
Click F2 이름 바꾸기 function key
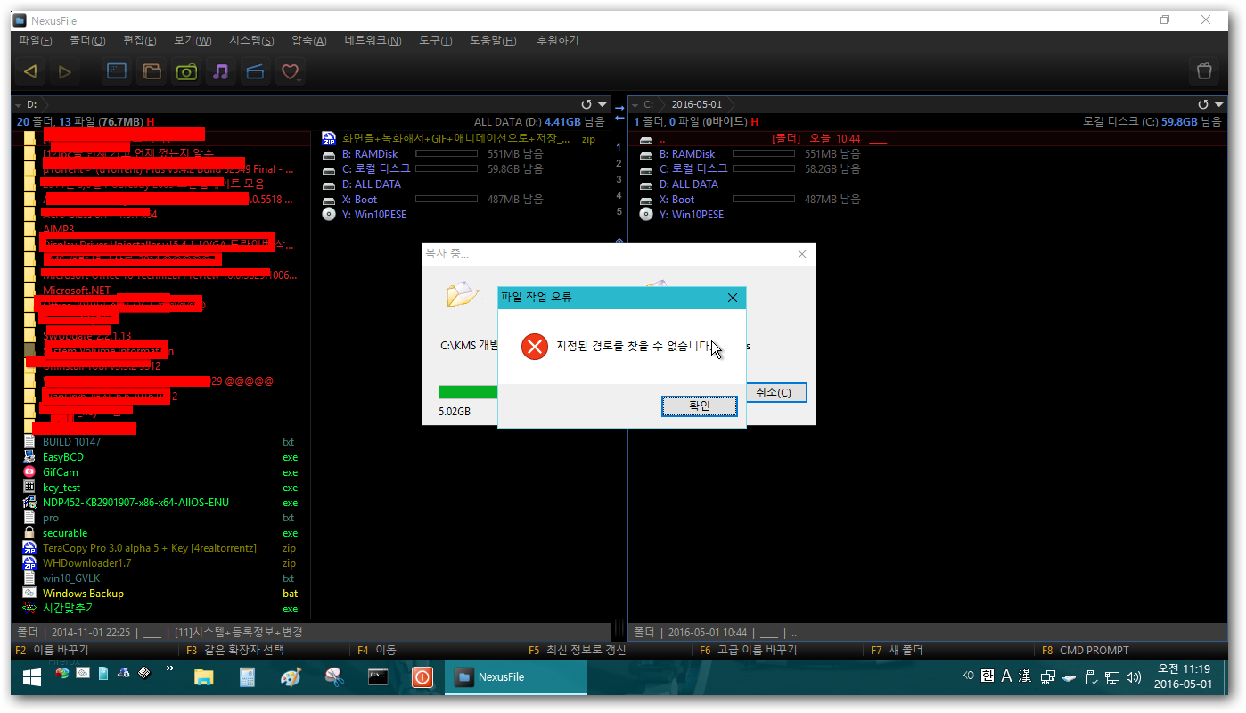[x=52, y=651]
